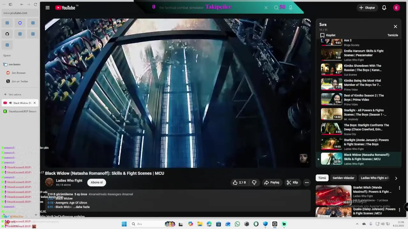Play the Scarlet Witch recommended thumbnail
The image size is (408, 229).
pos(333,195)
